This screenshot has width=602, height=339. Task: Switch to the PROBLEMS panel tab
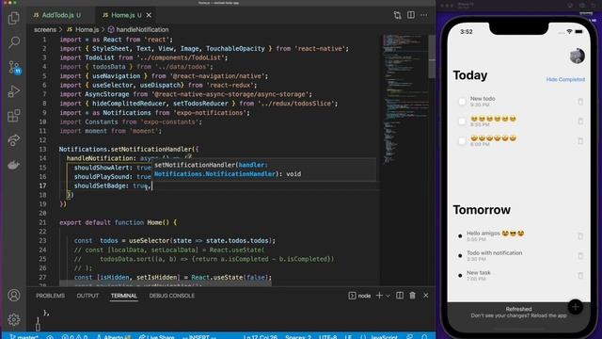50,296
